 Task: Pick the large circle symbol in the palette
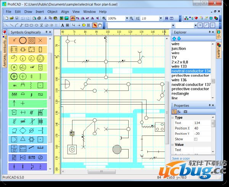pos(23,40)
